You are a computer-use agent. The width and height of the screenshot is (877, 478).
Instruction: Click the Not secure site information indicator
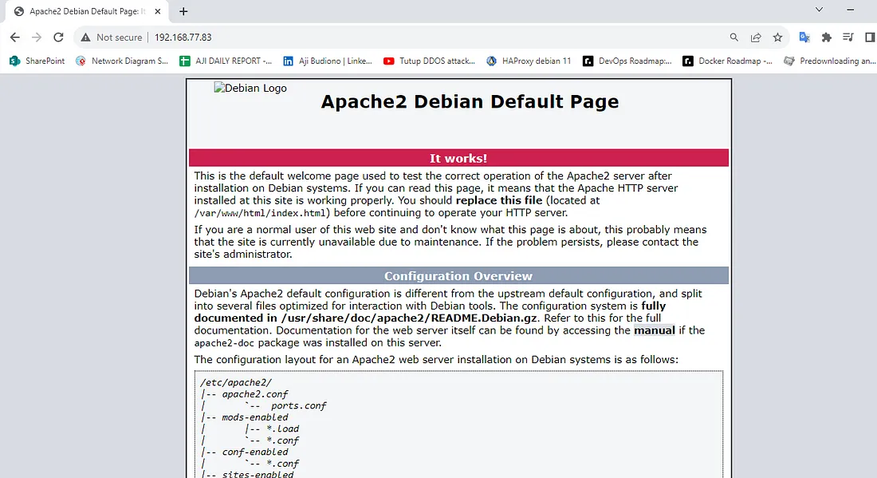click(x=112, y=38)
